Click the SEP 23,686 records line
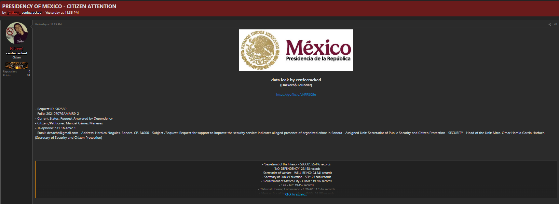559x204 pixels. [296, 177]
